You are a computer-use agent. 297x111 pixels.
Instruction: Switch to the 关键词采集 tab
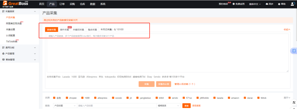tap(78, 30)
